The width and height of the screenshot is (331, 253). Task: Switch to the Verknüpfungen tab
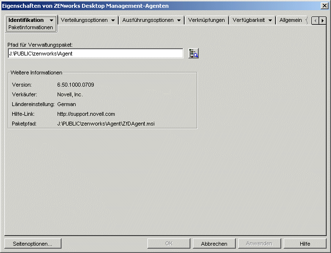tap(207, 20)
